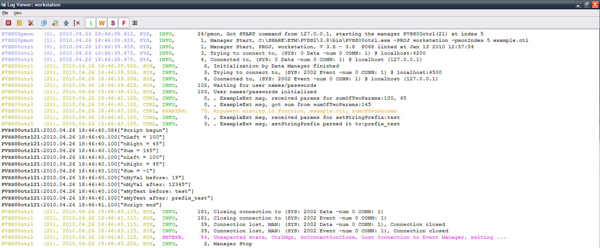Select the 'Script begun' log line
600x248 pixels.
(x=85, y=130)
